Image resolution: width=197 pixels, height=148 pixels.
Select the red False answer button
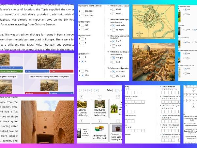tap(61, 71)
